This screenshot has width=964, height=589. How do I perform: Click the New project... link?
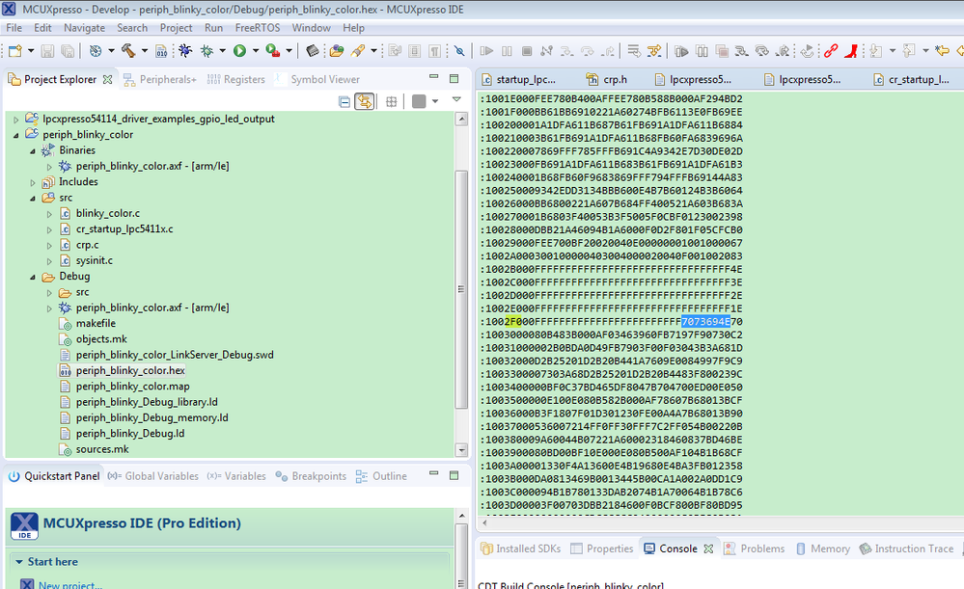(70, 585)
